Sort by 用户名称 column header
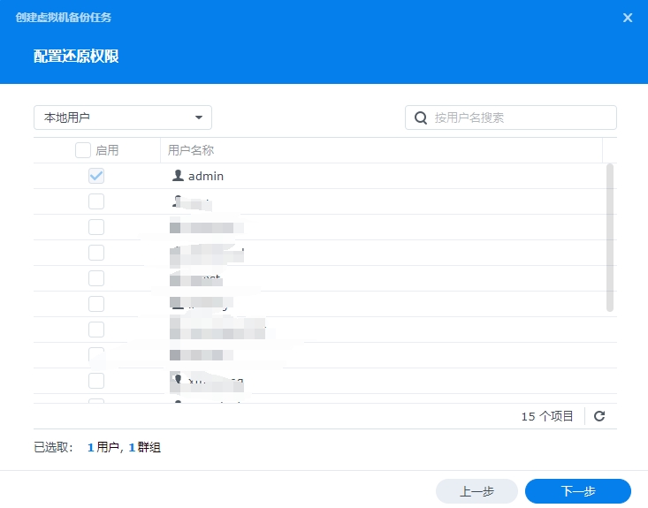 191,150
